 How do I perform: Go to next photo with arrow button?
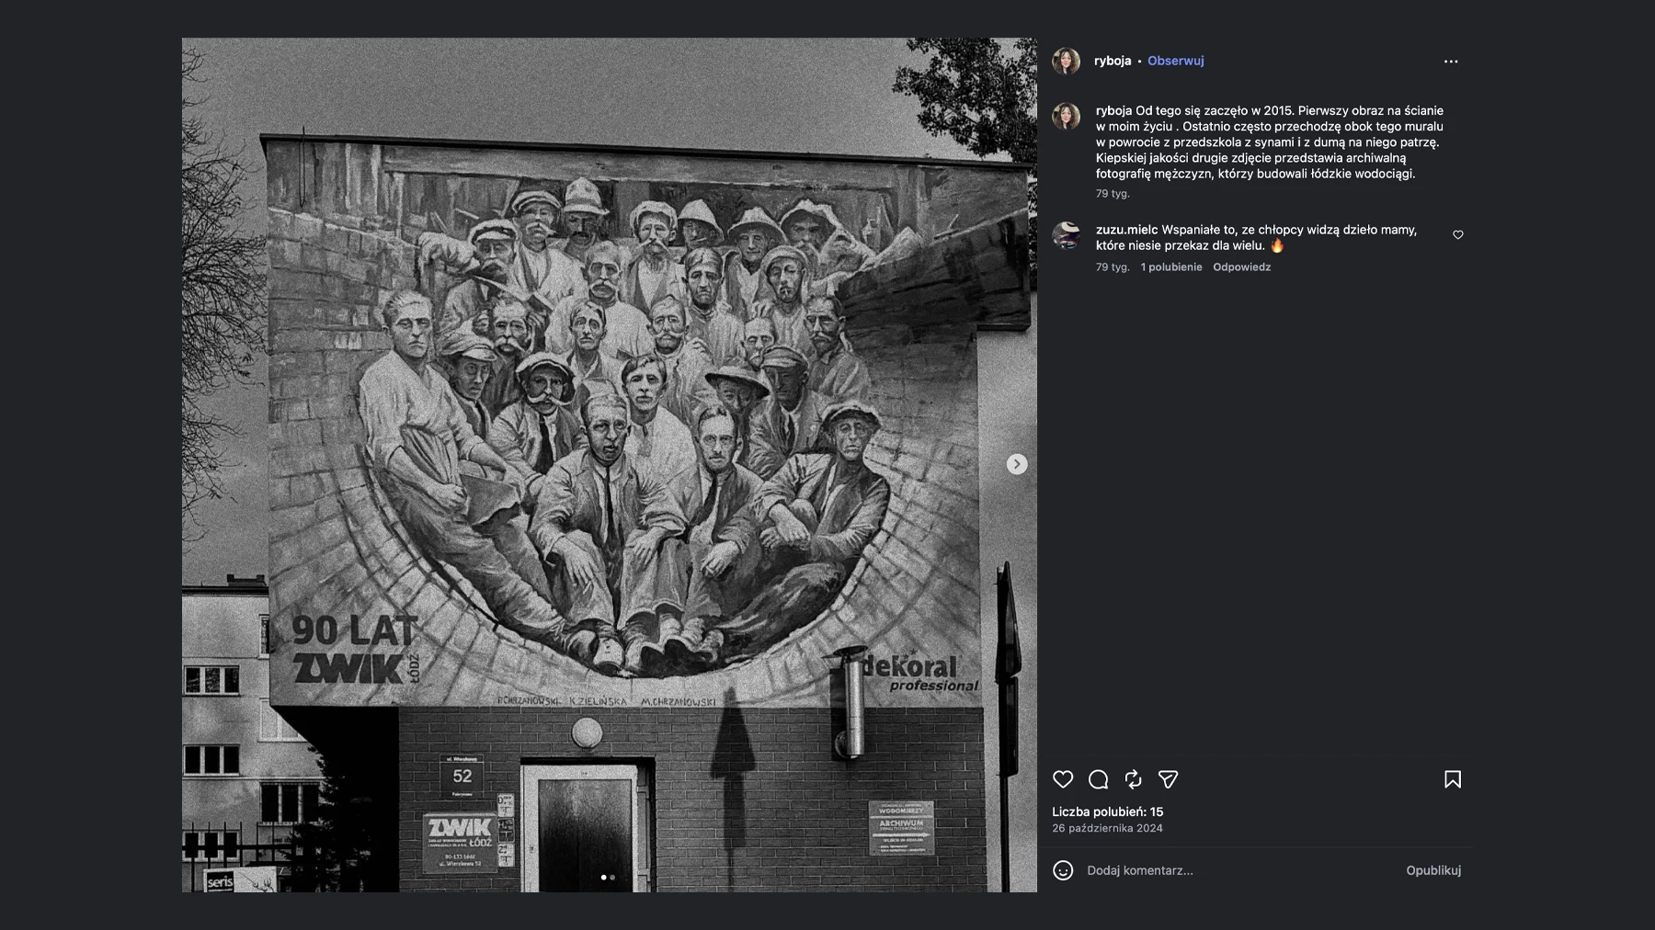click(1016, 464)
